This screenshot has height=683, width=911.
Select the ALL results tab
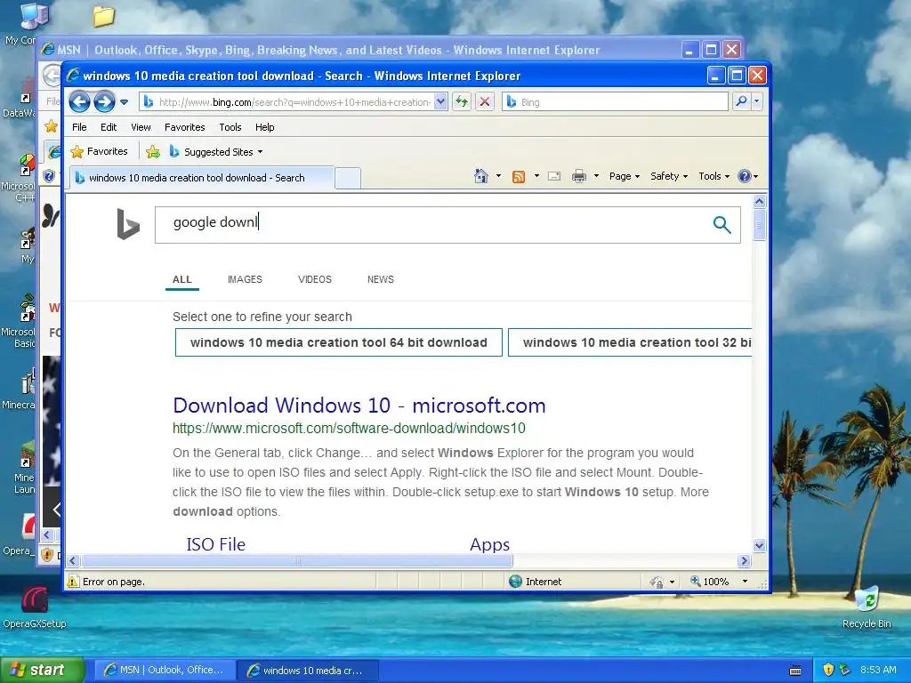(181, 279)
